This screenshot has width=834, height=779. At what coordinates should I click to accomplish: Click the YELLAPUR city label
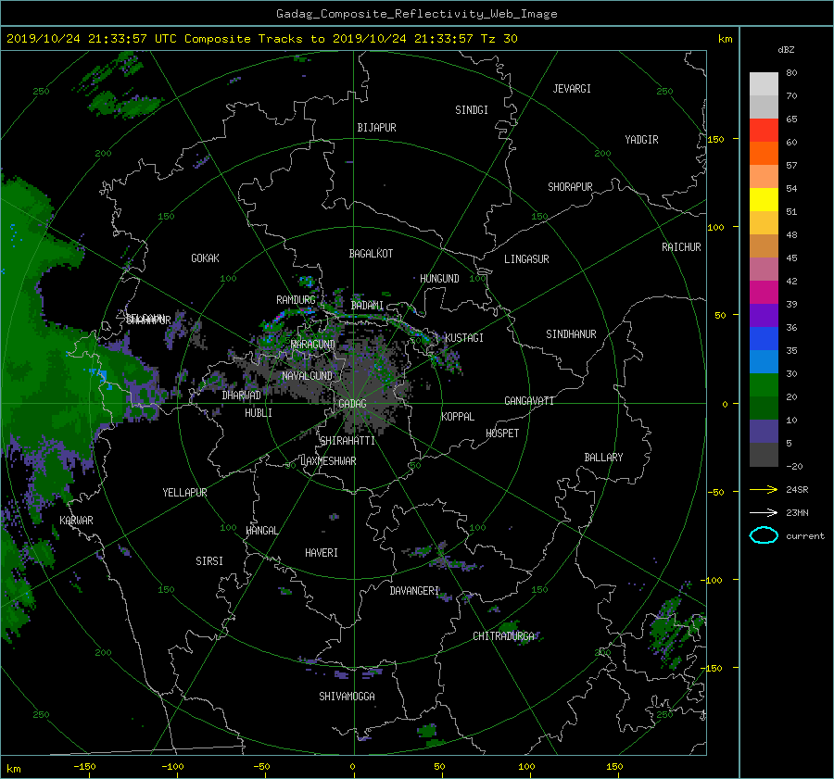click(x=184, y=493)
